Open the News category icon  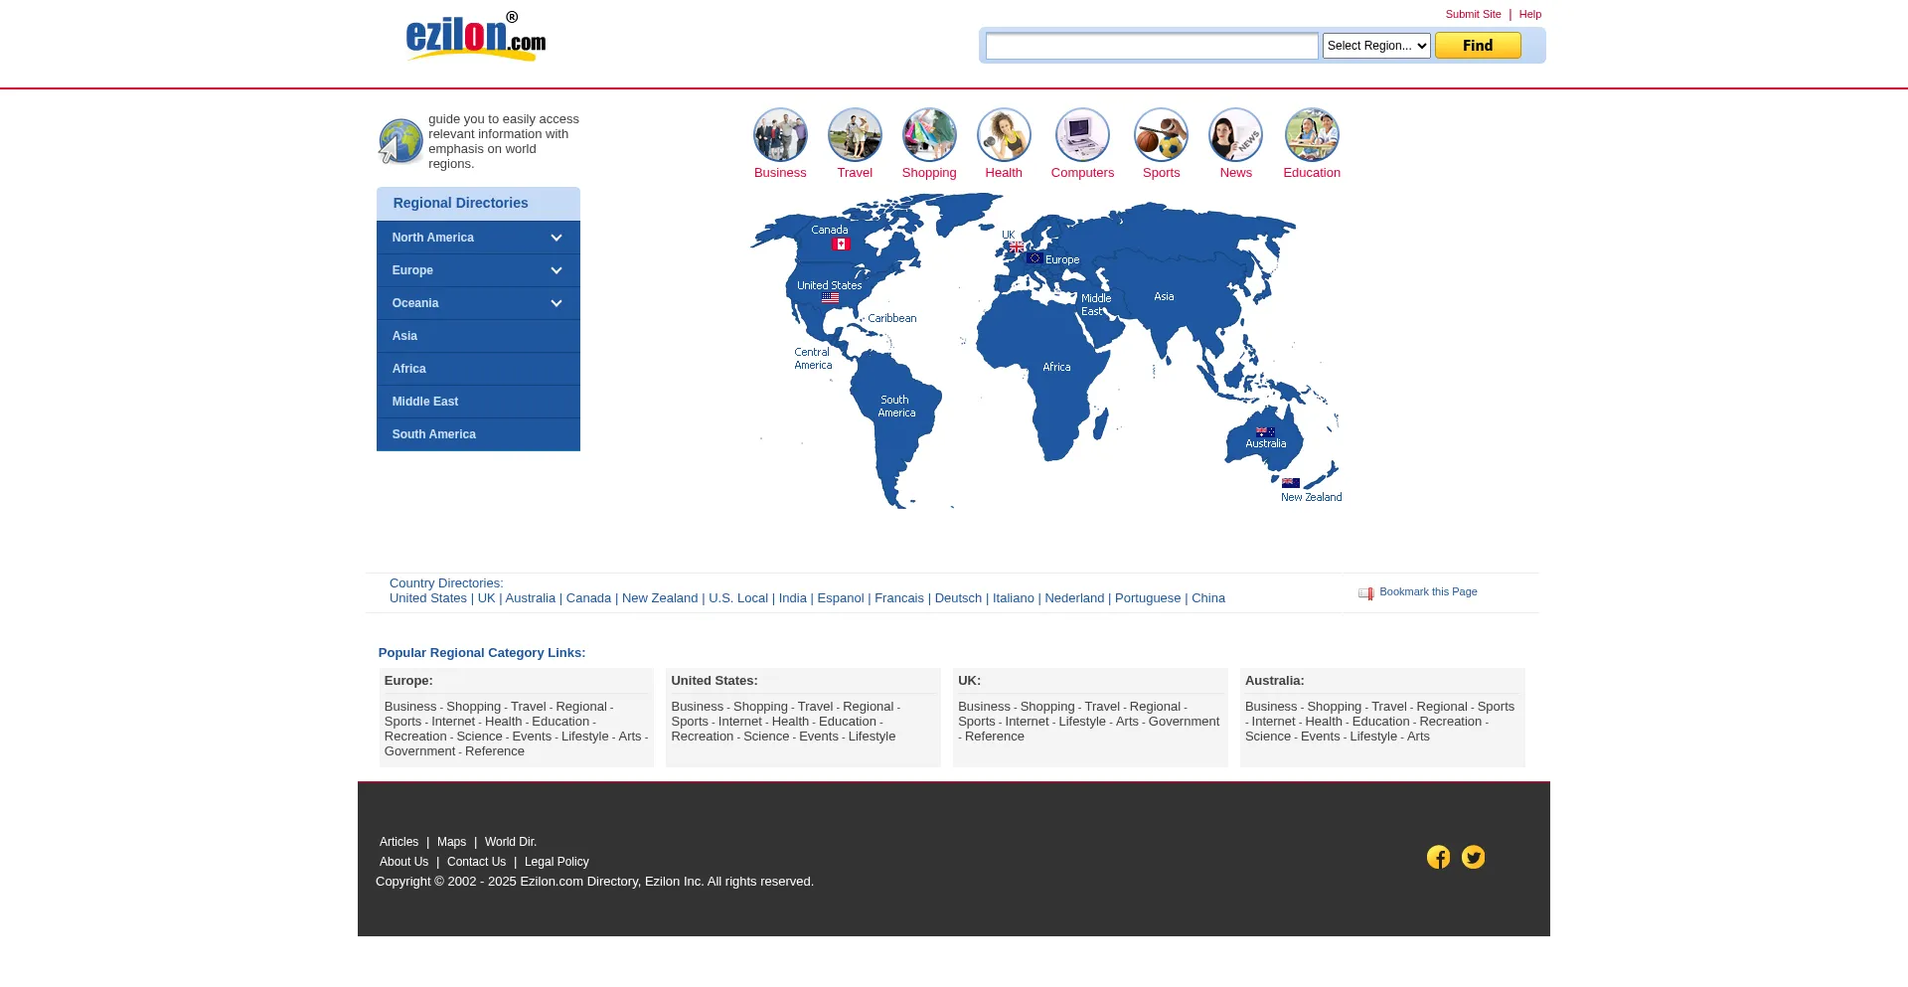[1235, 135]
